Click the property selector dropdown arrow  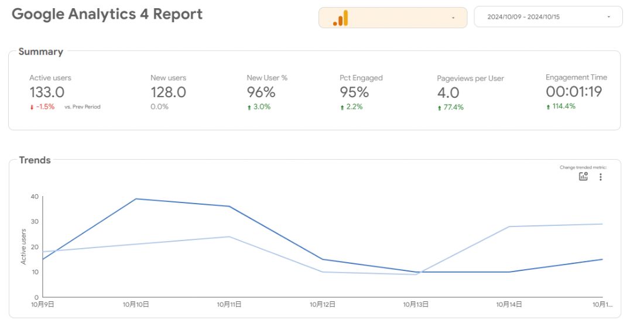pyautogui.click(x=453, y=18)
